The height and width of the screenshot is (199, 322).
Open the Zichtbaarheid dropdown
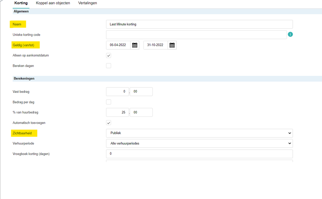199,133
